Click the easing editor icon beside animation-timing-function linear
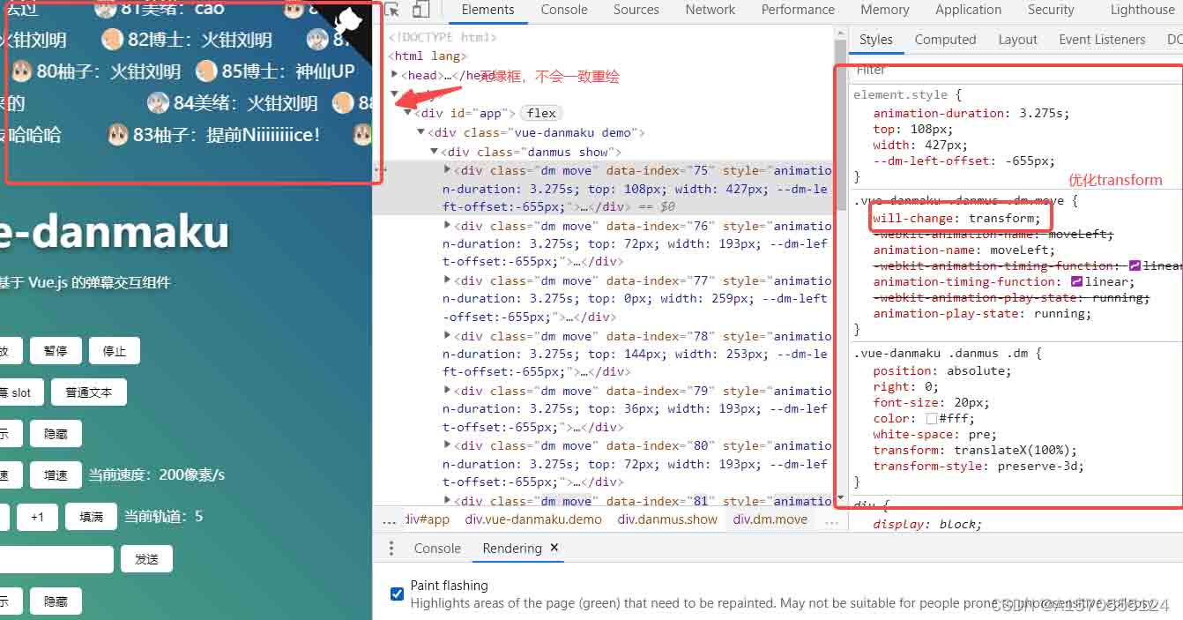 [1076, 281]
